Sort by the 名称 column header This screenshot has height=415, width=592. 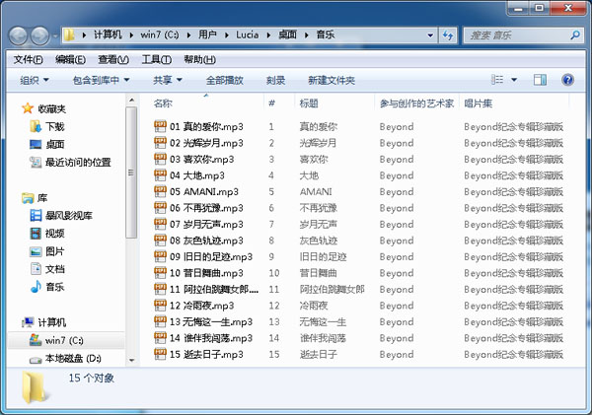coord(163,104)
